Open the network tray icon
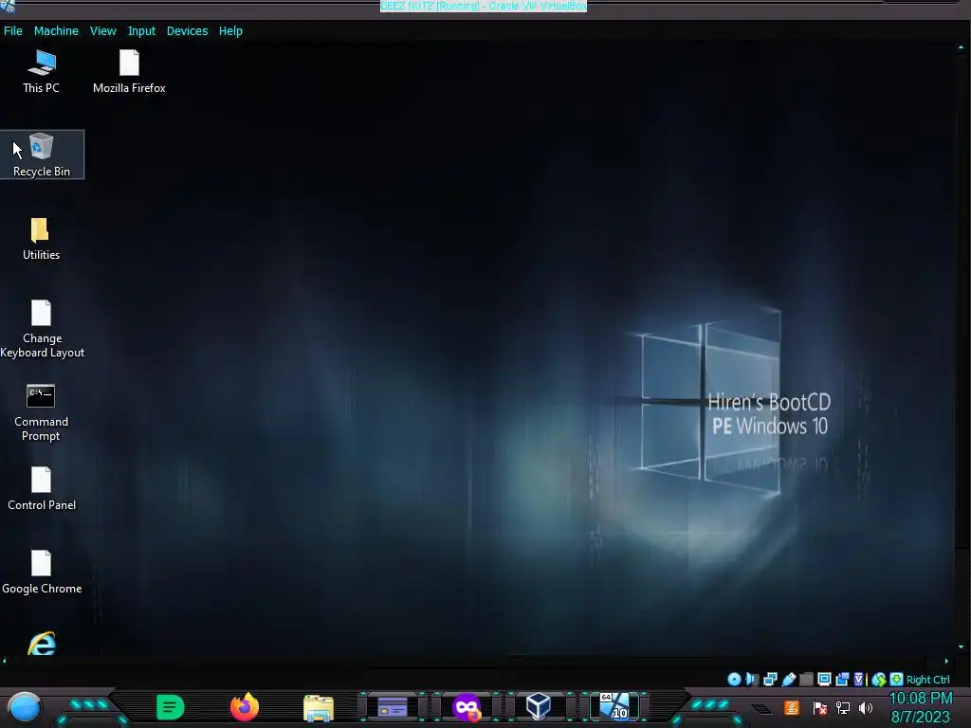 point(843,707)
